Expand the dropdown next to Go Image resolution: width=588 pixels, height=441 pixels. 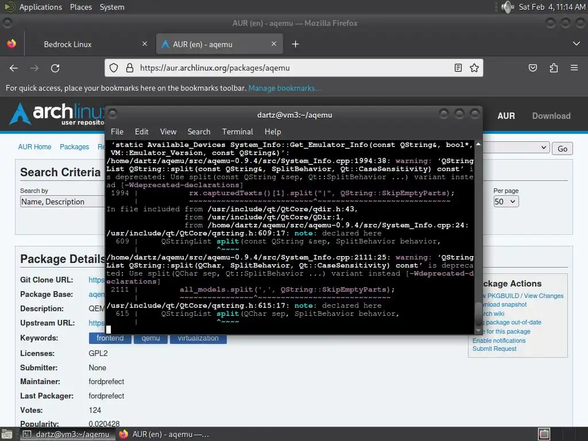tap(516, 148)
